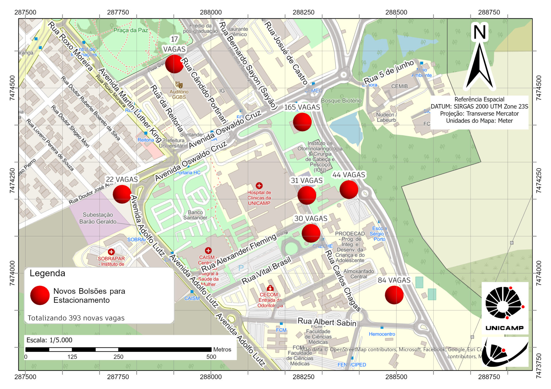Viewport: 551px width, 389px height.
Task: Click the red legend sphere symbol
Action: coord(40,295)
